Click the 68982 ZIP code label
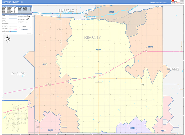 pyautogui.click(x=51, y=130)
